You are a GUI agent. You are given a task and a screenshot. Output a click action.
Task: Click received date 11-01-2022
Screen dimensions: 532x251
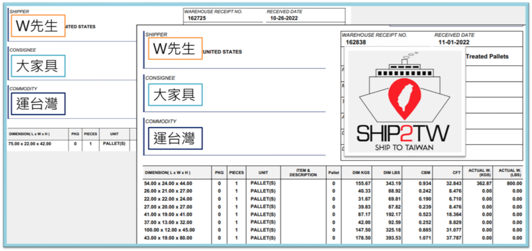click(454, 43)
